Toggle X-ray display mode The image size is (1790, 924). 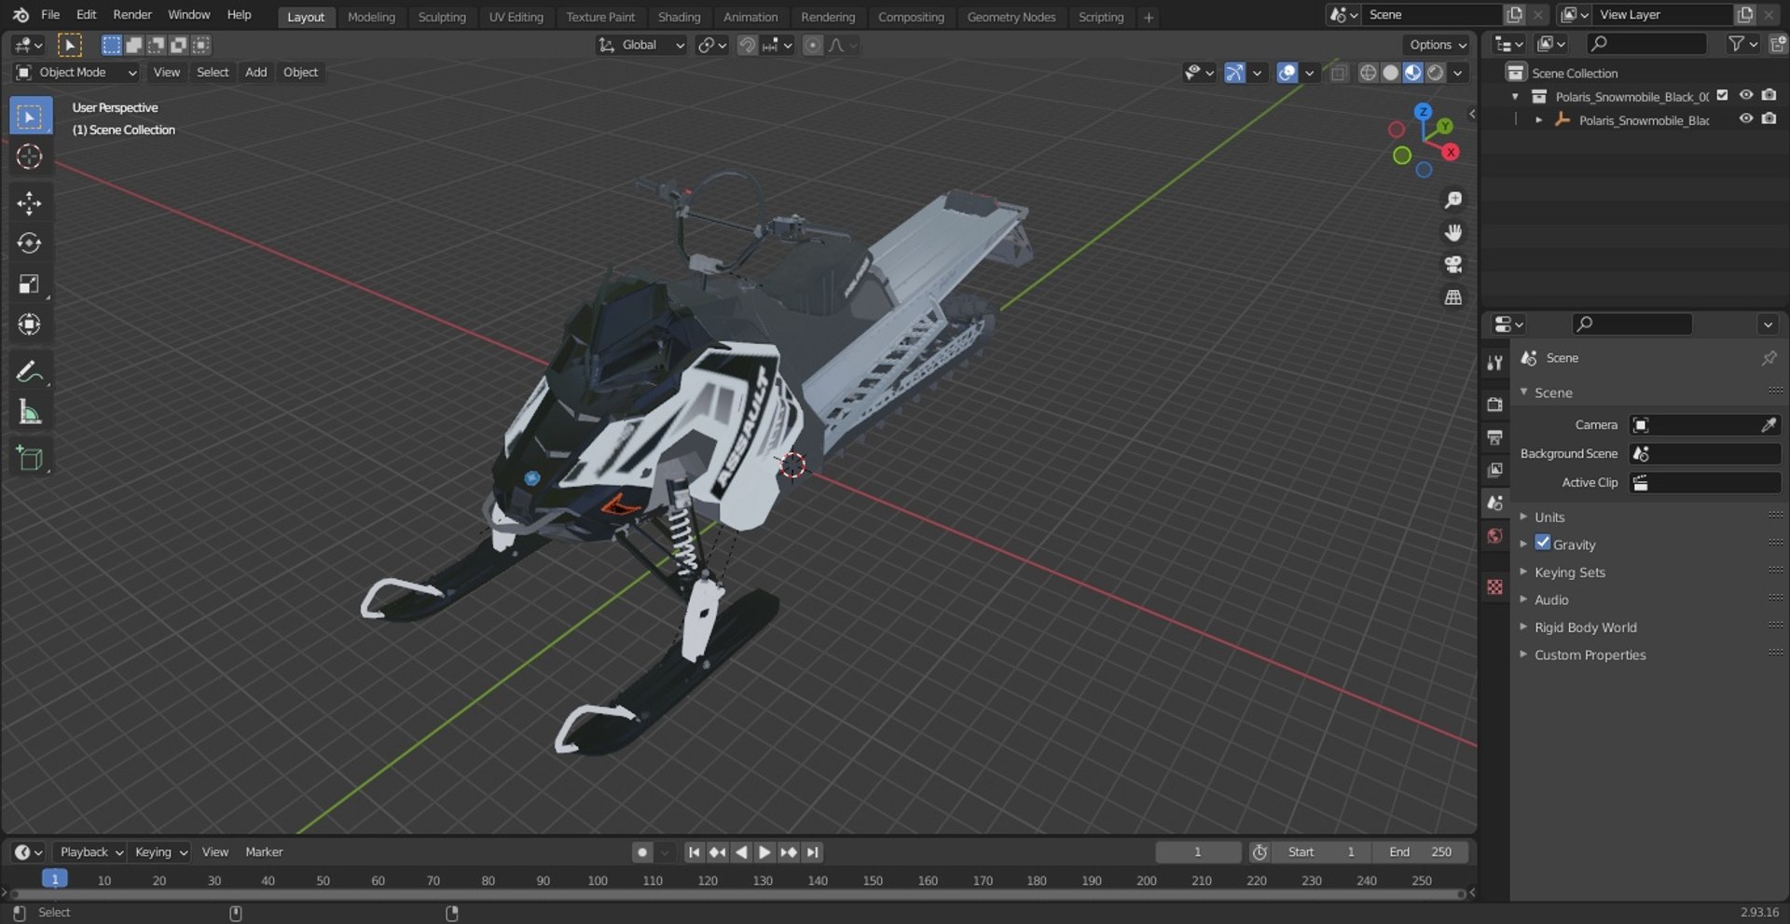point(1339,73)
